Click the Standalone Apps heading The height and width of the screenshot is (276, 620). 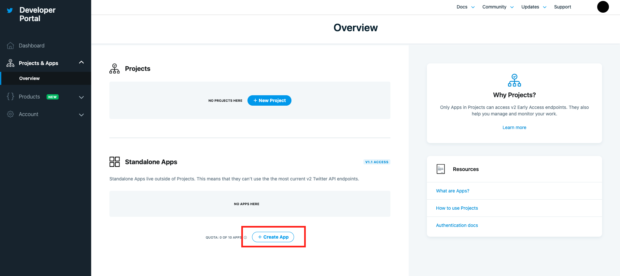(151, 162)
